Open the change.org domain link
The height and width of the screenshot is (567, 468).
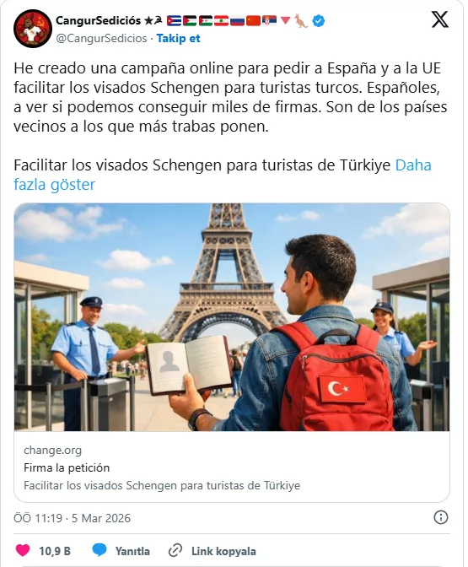tap(53, 451)
